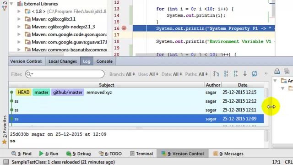The image size is (293, 165).
Task: Open the Branch: All filter dropdown
Action: tap(122, 74)
